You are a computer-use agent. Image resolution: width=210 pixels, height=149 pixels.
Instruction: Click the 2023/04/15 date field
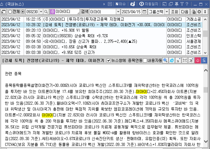[131, 12]
